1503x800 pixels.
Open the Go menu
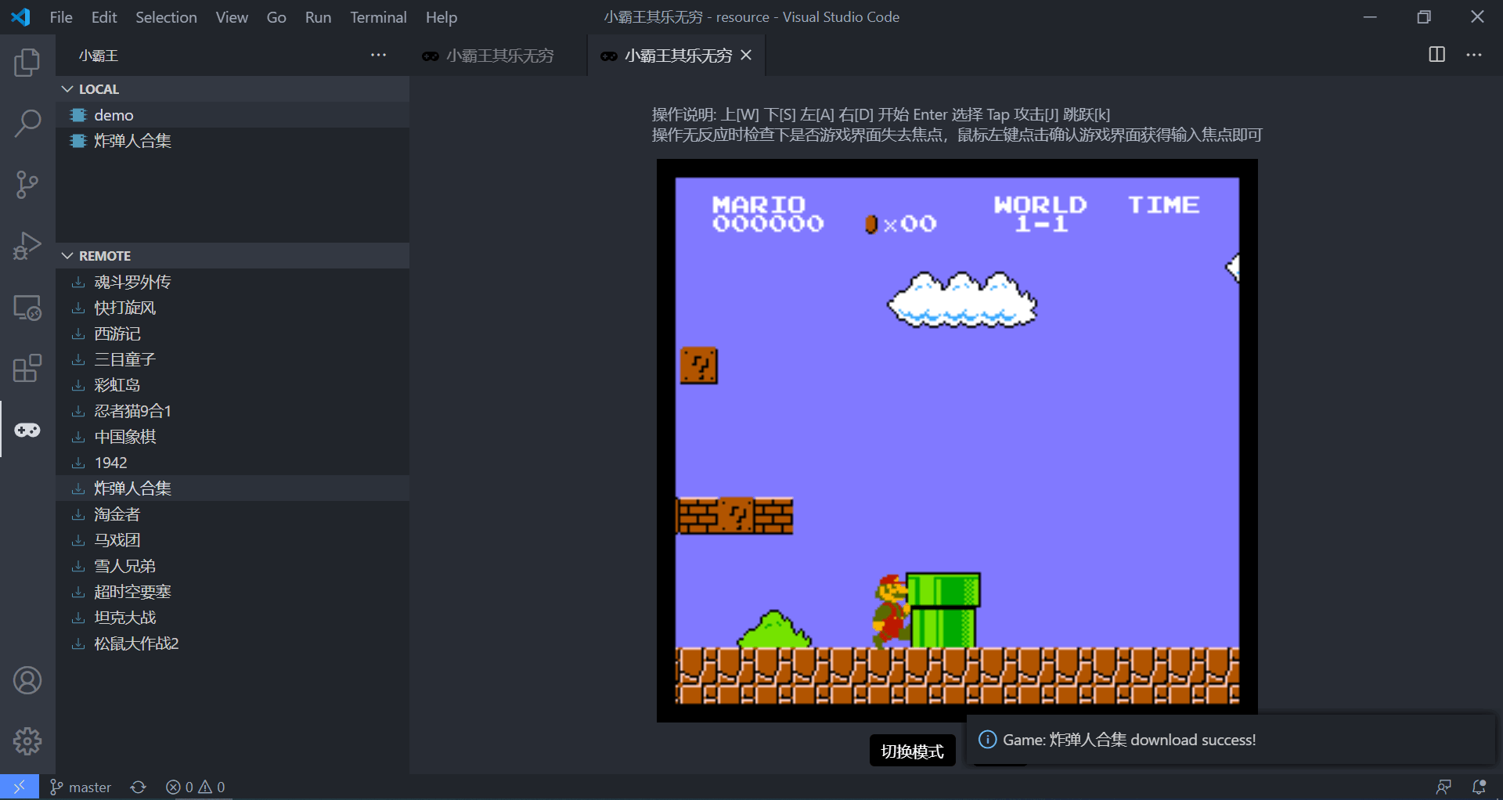point(276,16)
